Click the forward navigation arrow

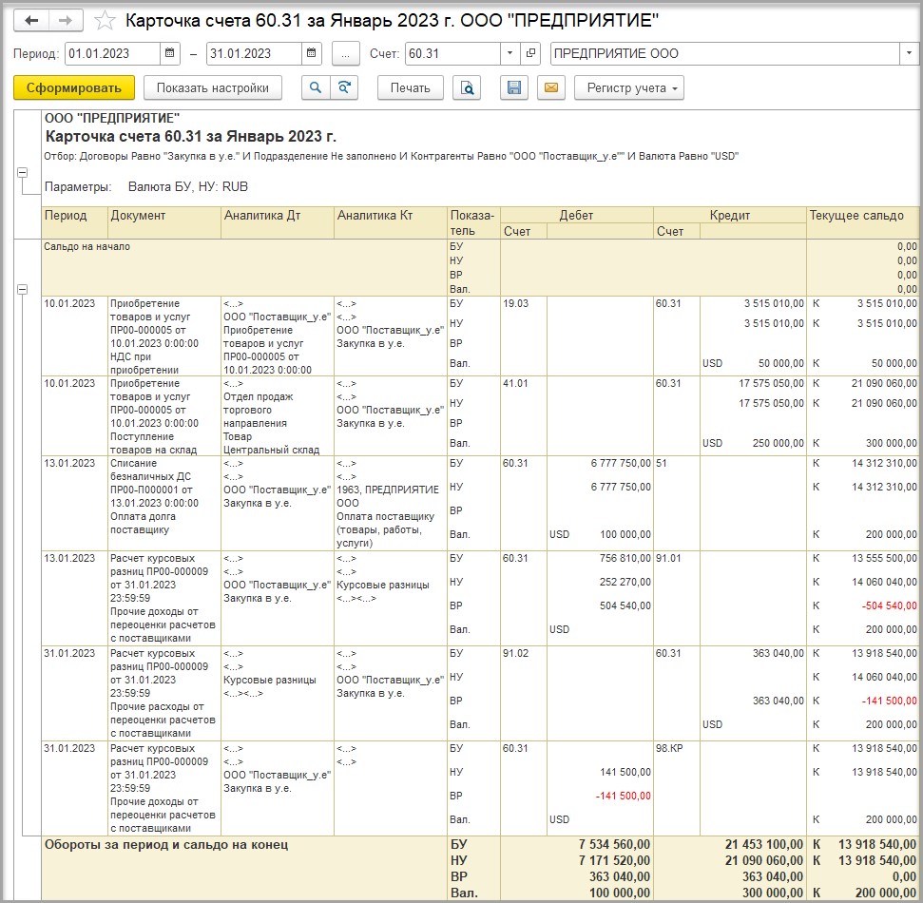[65, 21]
